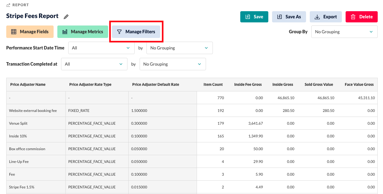Delete the Stripe Fees Report
This screenshot has width=383, height=194.
pos(361,17)
